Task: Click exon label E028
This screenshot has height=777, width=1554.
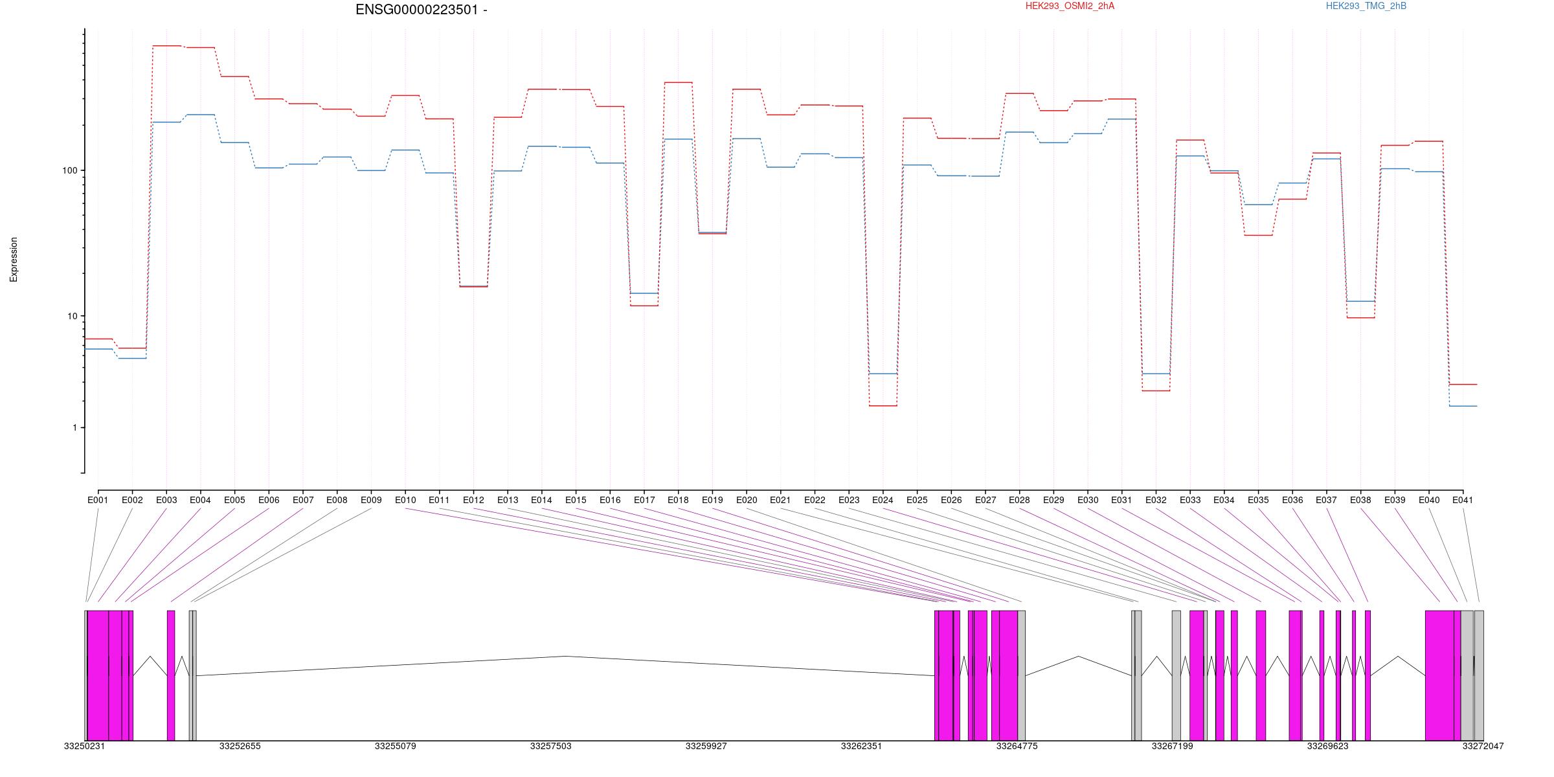Action: coord(1019,500)
